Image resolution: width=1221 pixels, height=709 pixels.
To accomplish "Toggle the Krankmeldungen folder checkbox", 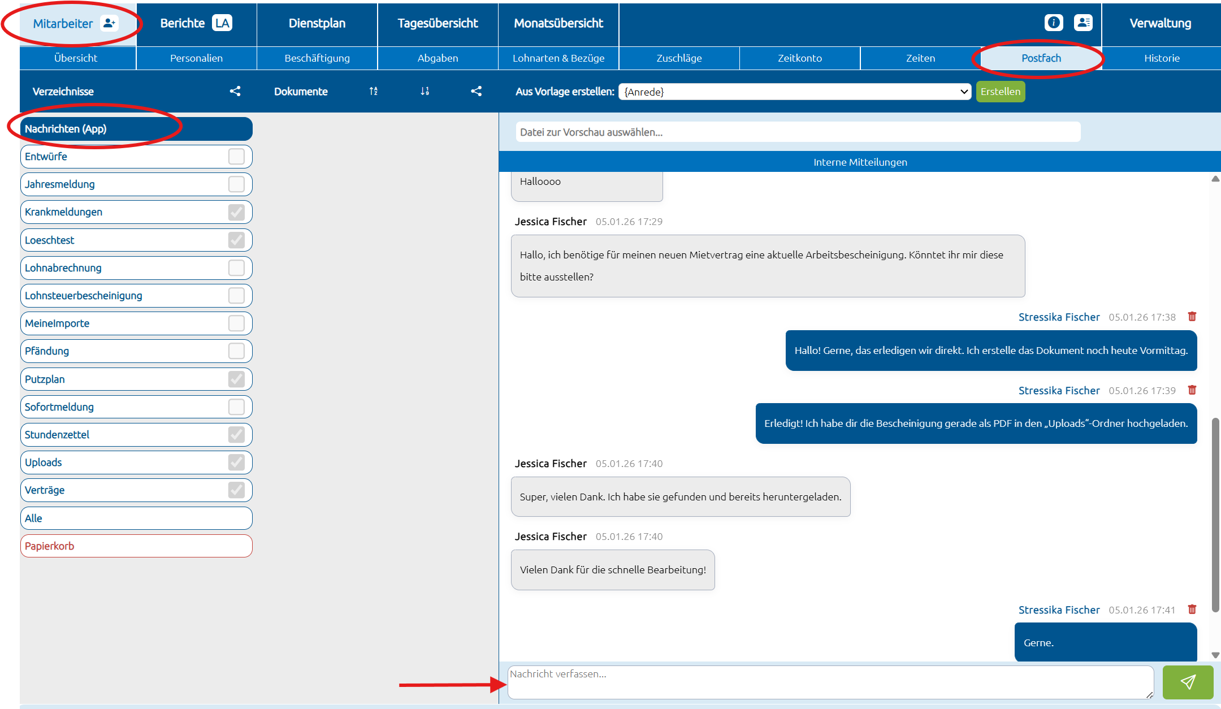I will (x=236, y=212).
